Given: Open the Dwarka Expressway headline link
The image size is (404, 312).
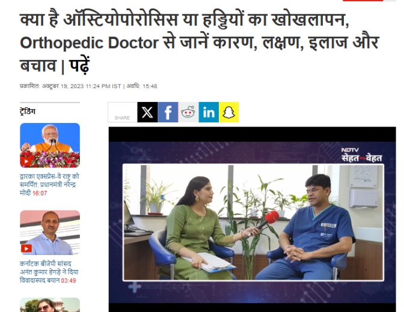Looking at the screenshot, I should point(49,185).
